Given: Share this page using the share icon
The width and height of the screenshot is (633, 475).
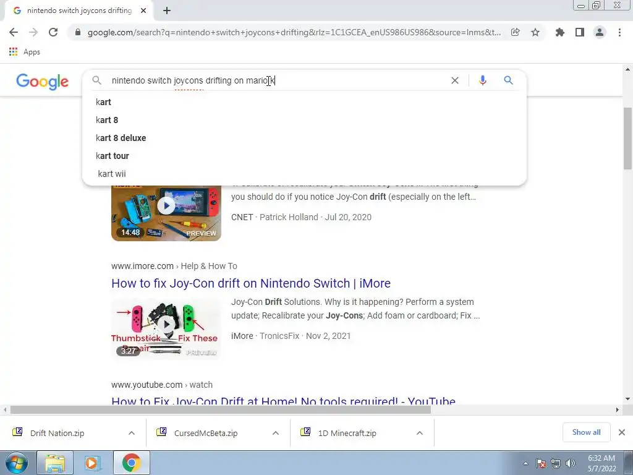Looking at the screenshot, I should tap(515, 32).
